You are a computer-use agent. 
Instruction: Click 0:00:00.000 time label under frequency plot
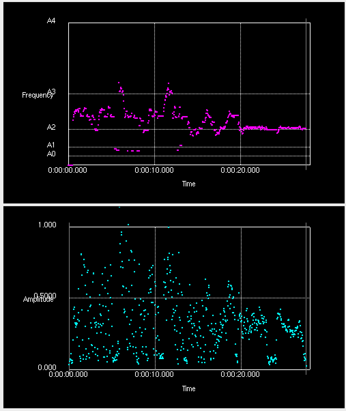tap(68, 170)
